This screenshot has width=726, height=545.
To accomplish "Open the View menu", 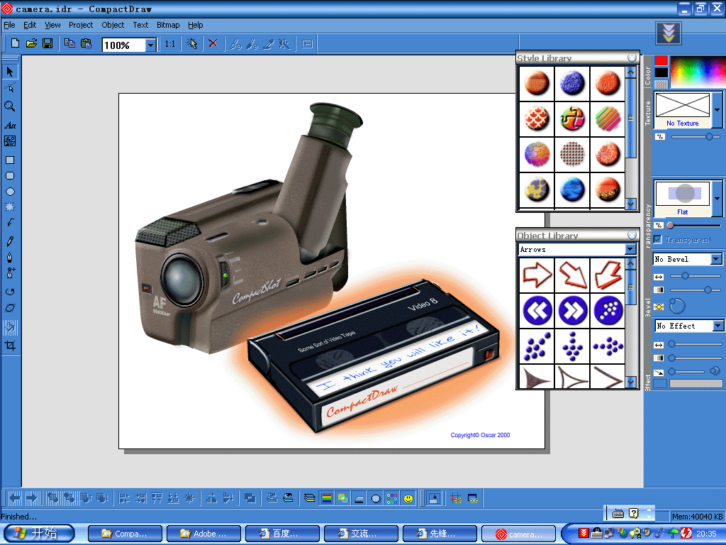I will pos(52,25).
